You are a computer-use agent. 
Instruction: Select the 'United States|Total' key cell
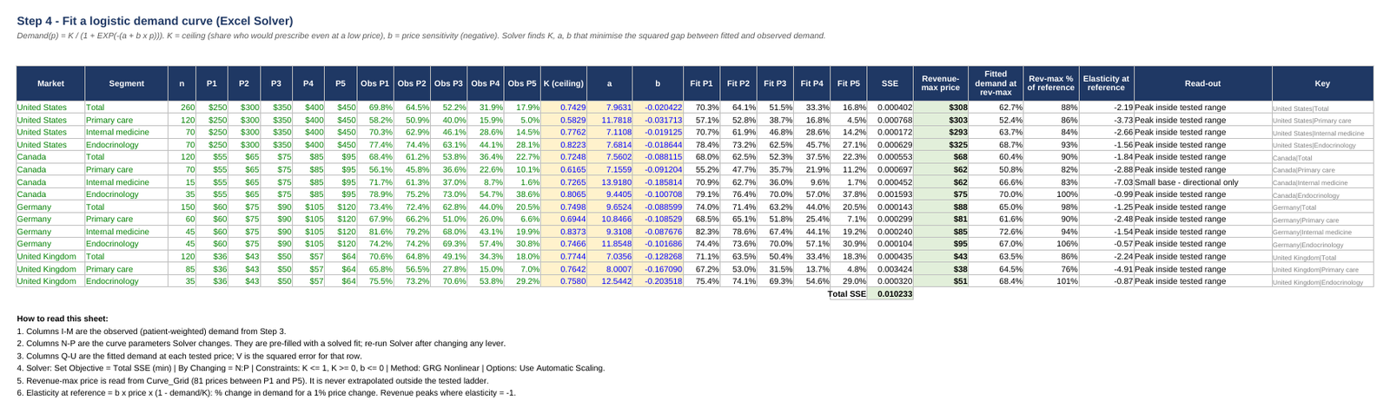[x=1322, y=108]
